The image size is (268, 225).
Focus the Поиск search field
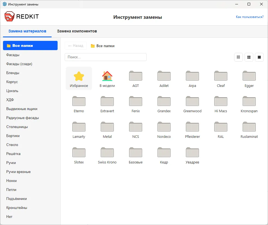[105, 57]
